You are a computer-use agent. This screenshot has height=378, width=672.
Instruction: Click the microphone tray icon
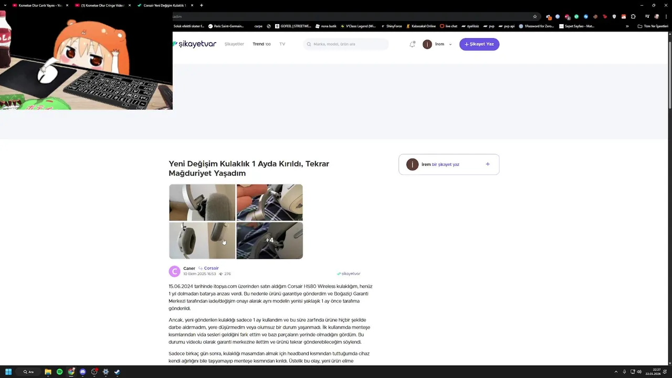click(624, 372)
